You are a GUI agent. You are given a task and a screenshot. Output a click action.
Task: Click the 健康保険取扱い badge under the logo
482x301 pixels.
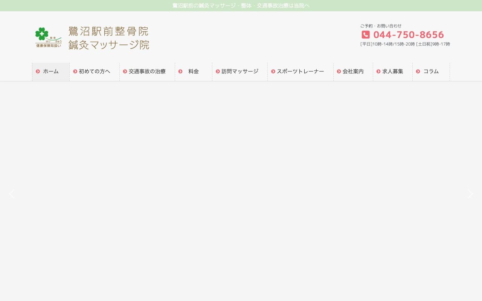(x=48, y=45)
